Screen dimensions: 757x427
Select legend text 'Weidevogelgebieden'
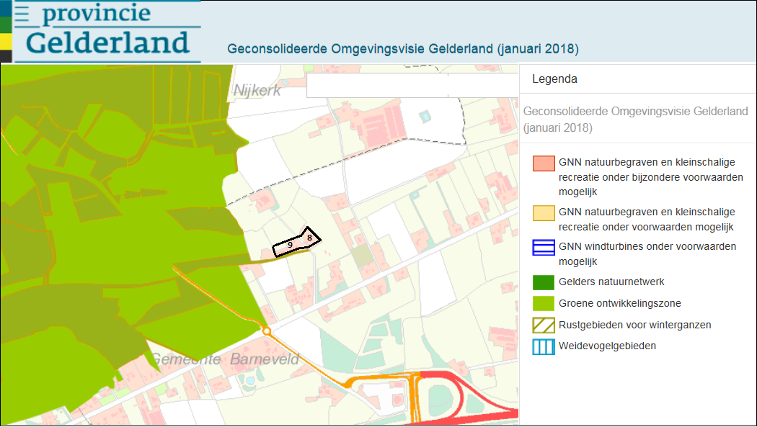tap(607, 346)
